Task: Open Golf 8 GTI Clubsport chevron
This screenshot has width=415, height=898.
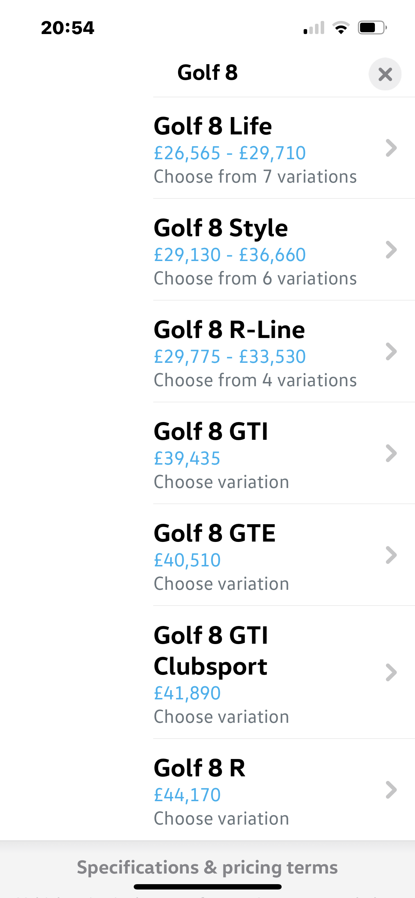Action: click(x=391, y=672)
